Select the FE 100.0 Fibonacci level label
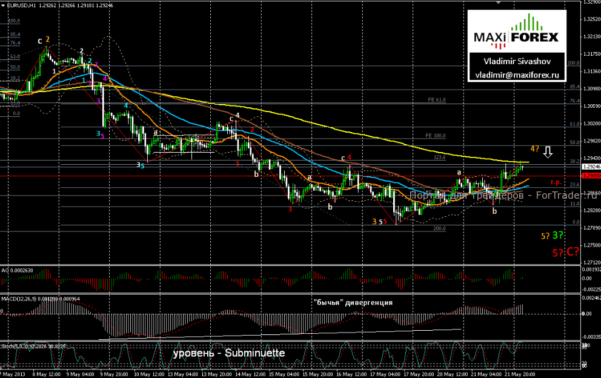Image resolution: width=601 pixels, height=378 pixels. point(436,136)
